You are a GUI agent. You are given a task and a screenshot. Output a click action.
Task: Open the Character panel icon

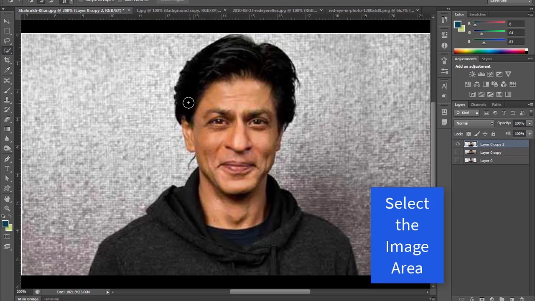point(444,87)
